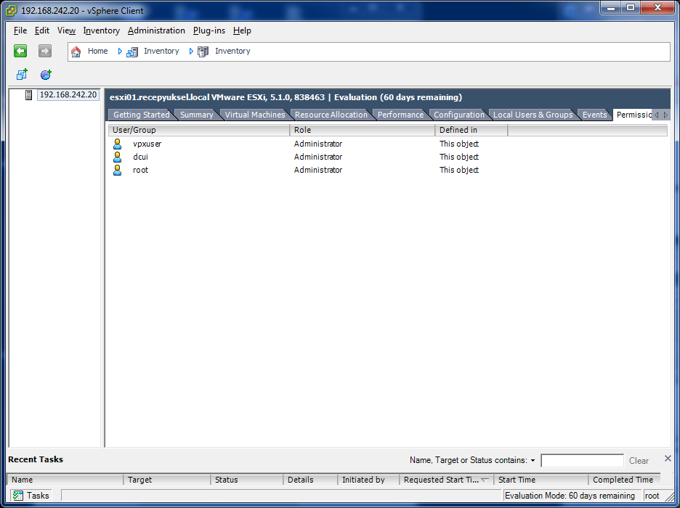
Task: Select the vpxuser permission entry
Action: pos(147,144)
